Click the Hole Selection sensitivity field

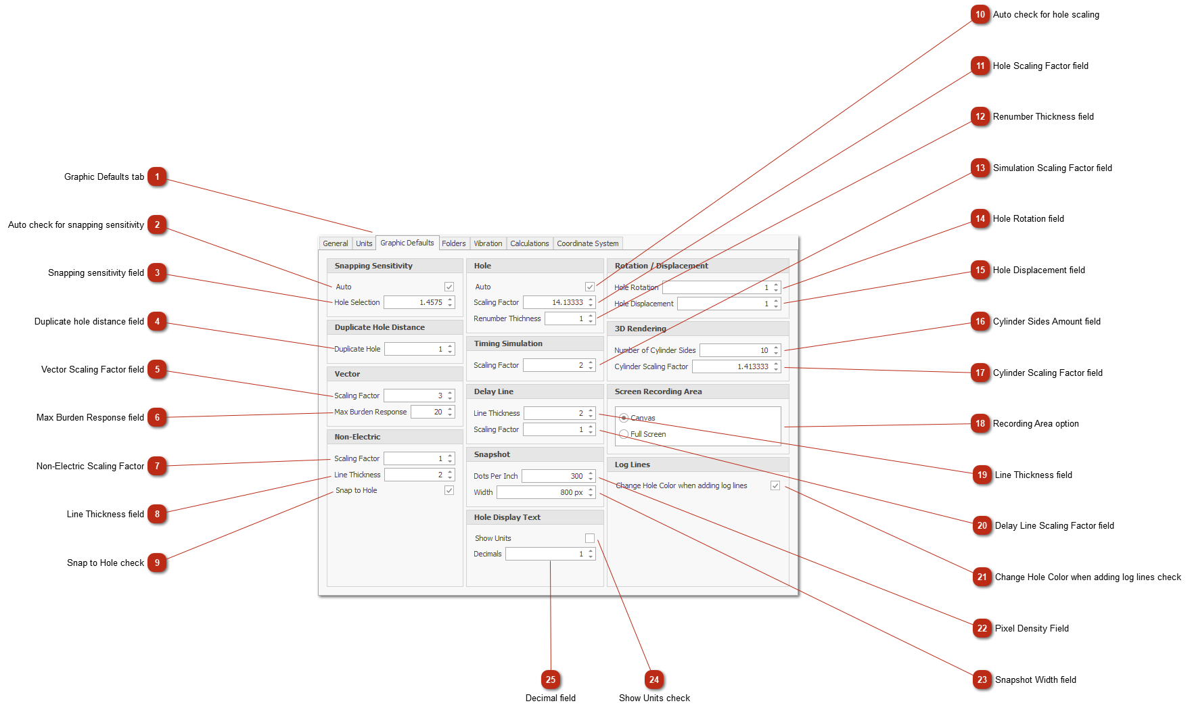coord(414,302)
